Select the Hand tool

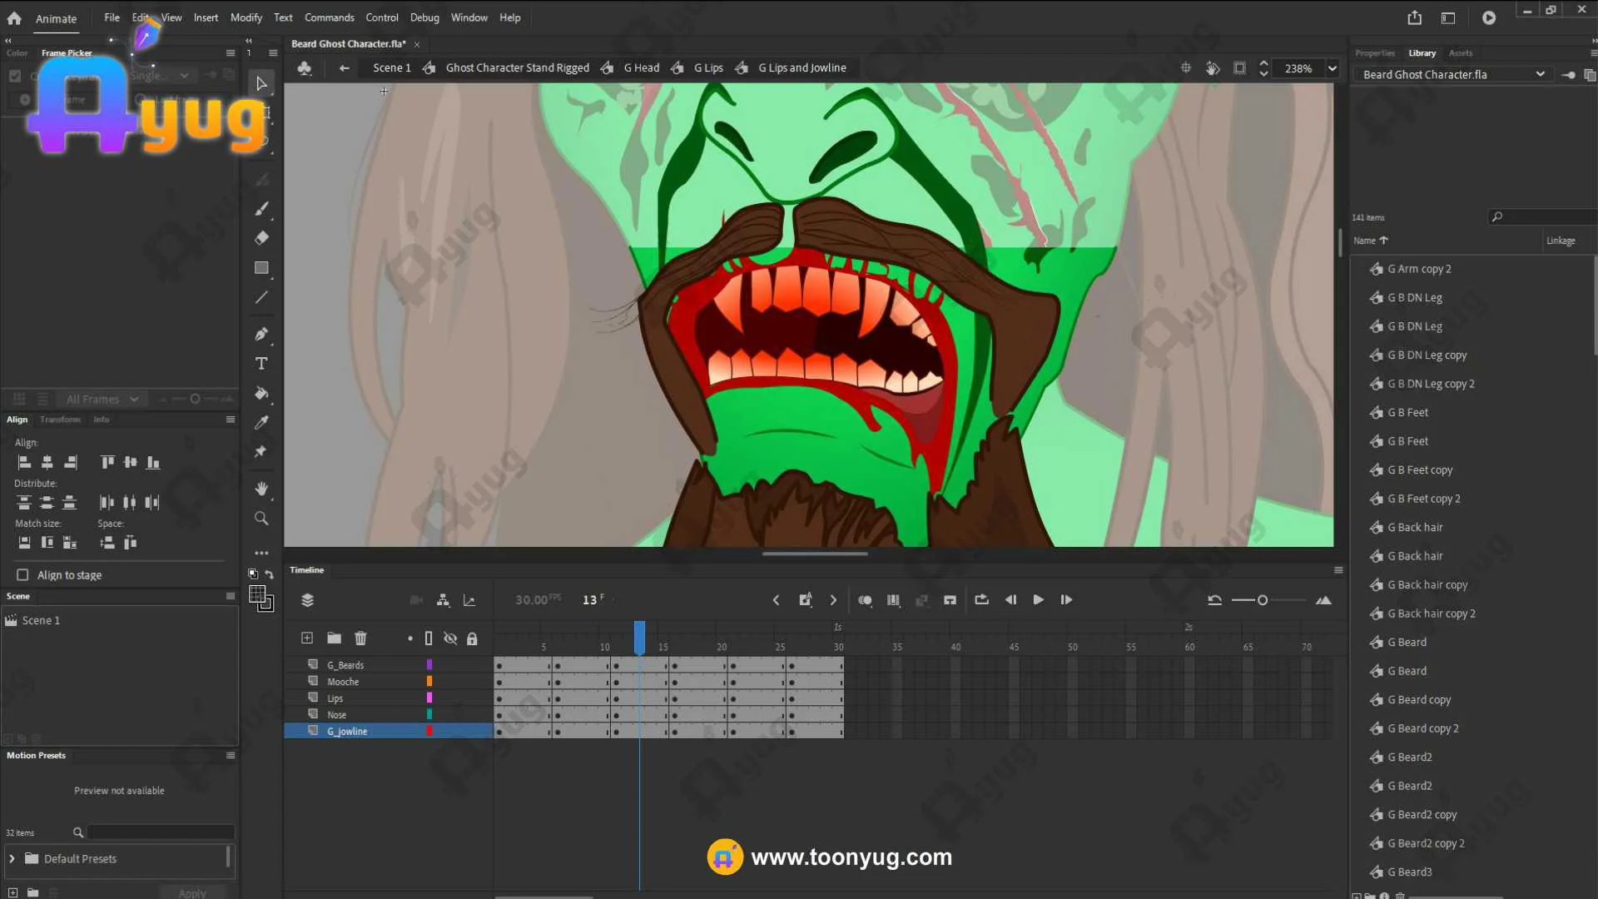(261, 489)
